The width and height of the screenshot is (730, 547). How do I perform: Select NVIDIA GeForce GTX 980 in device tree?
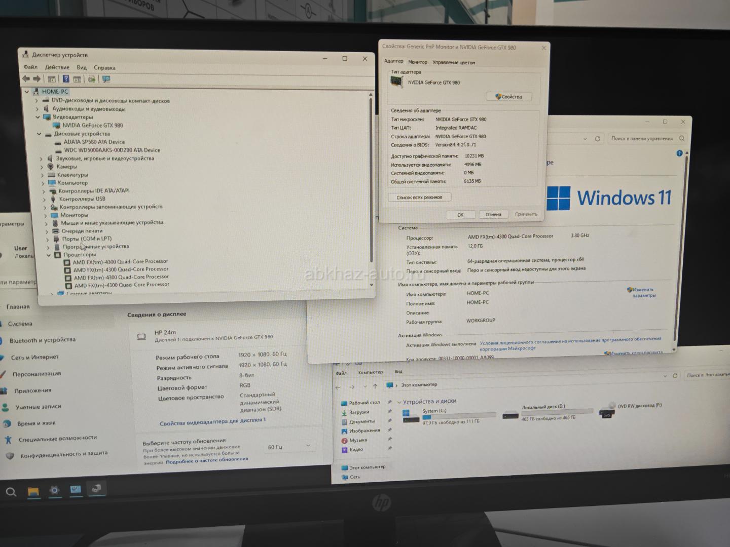point(92,125)
